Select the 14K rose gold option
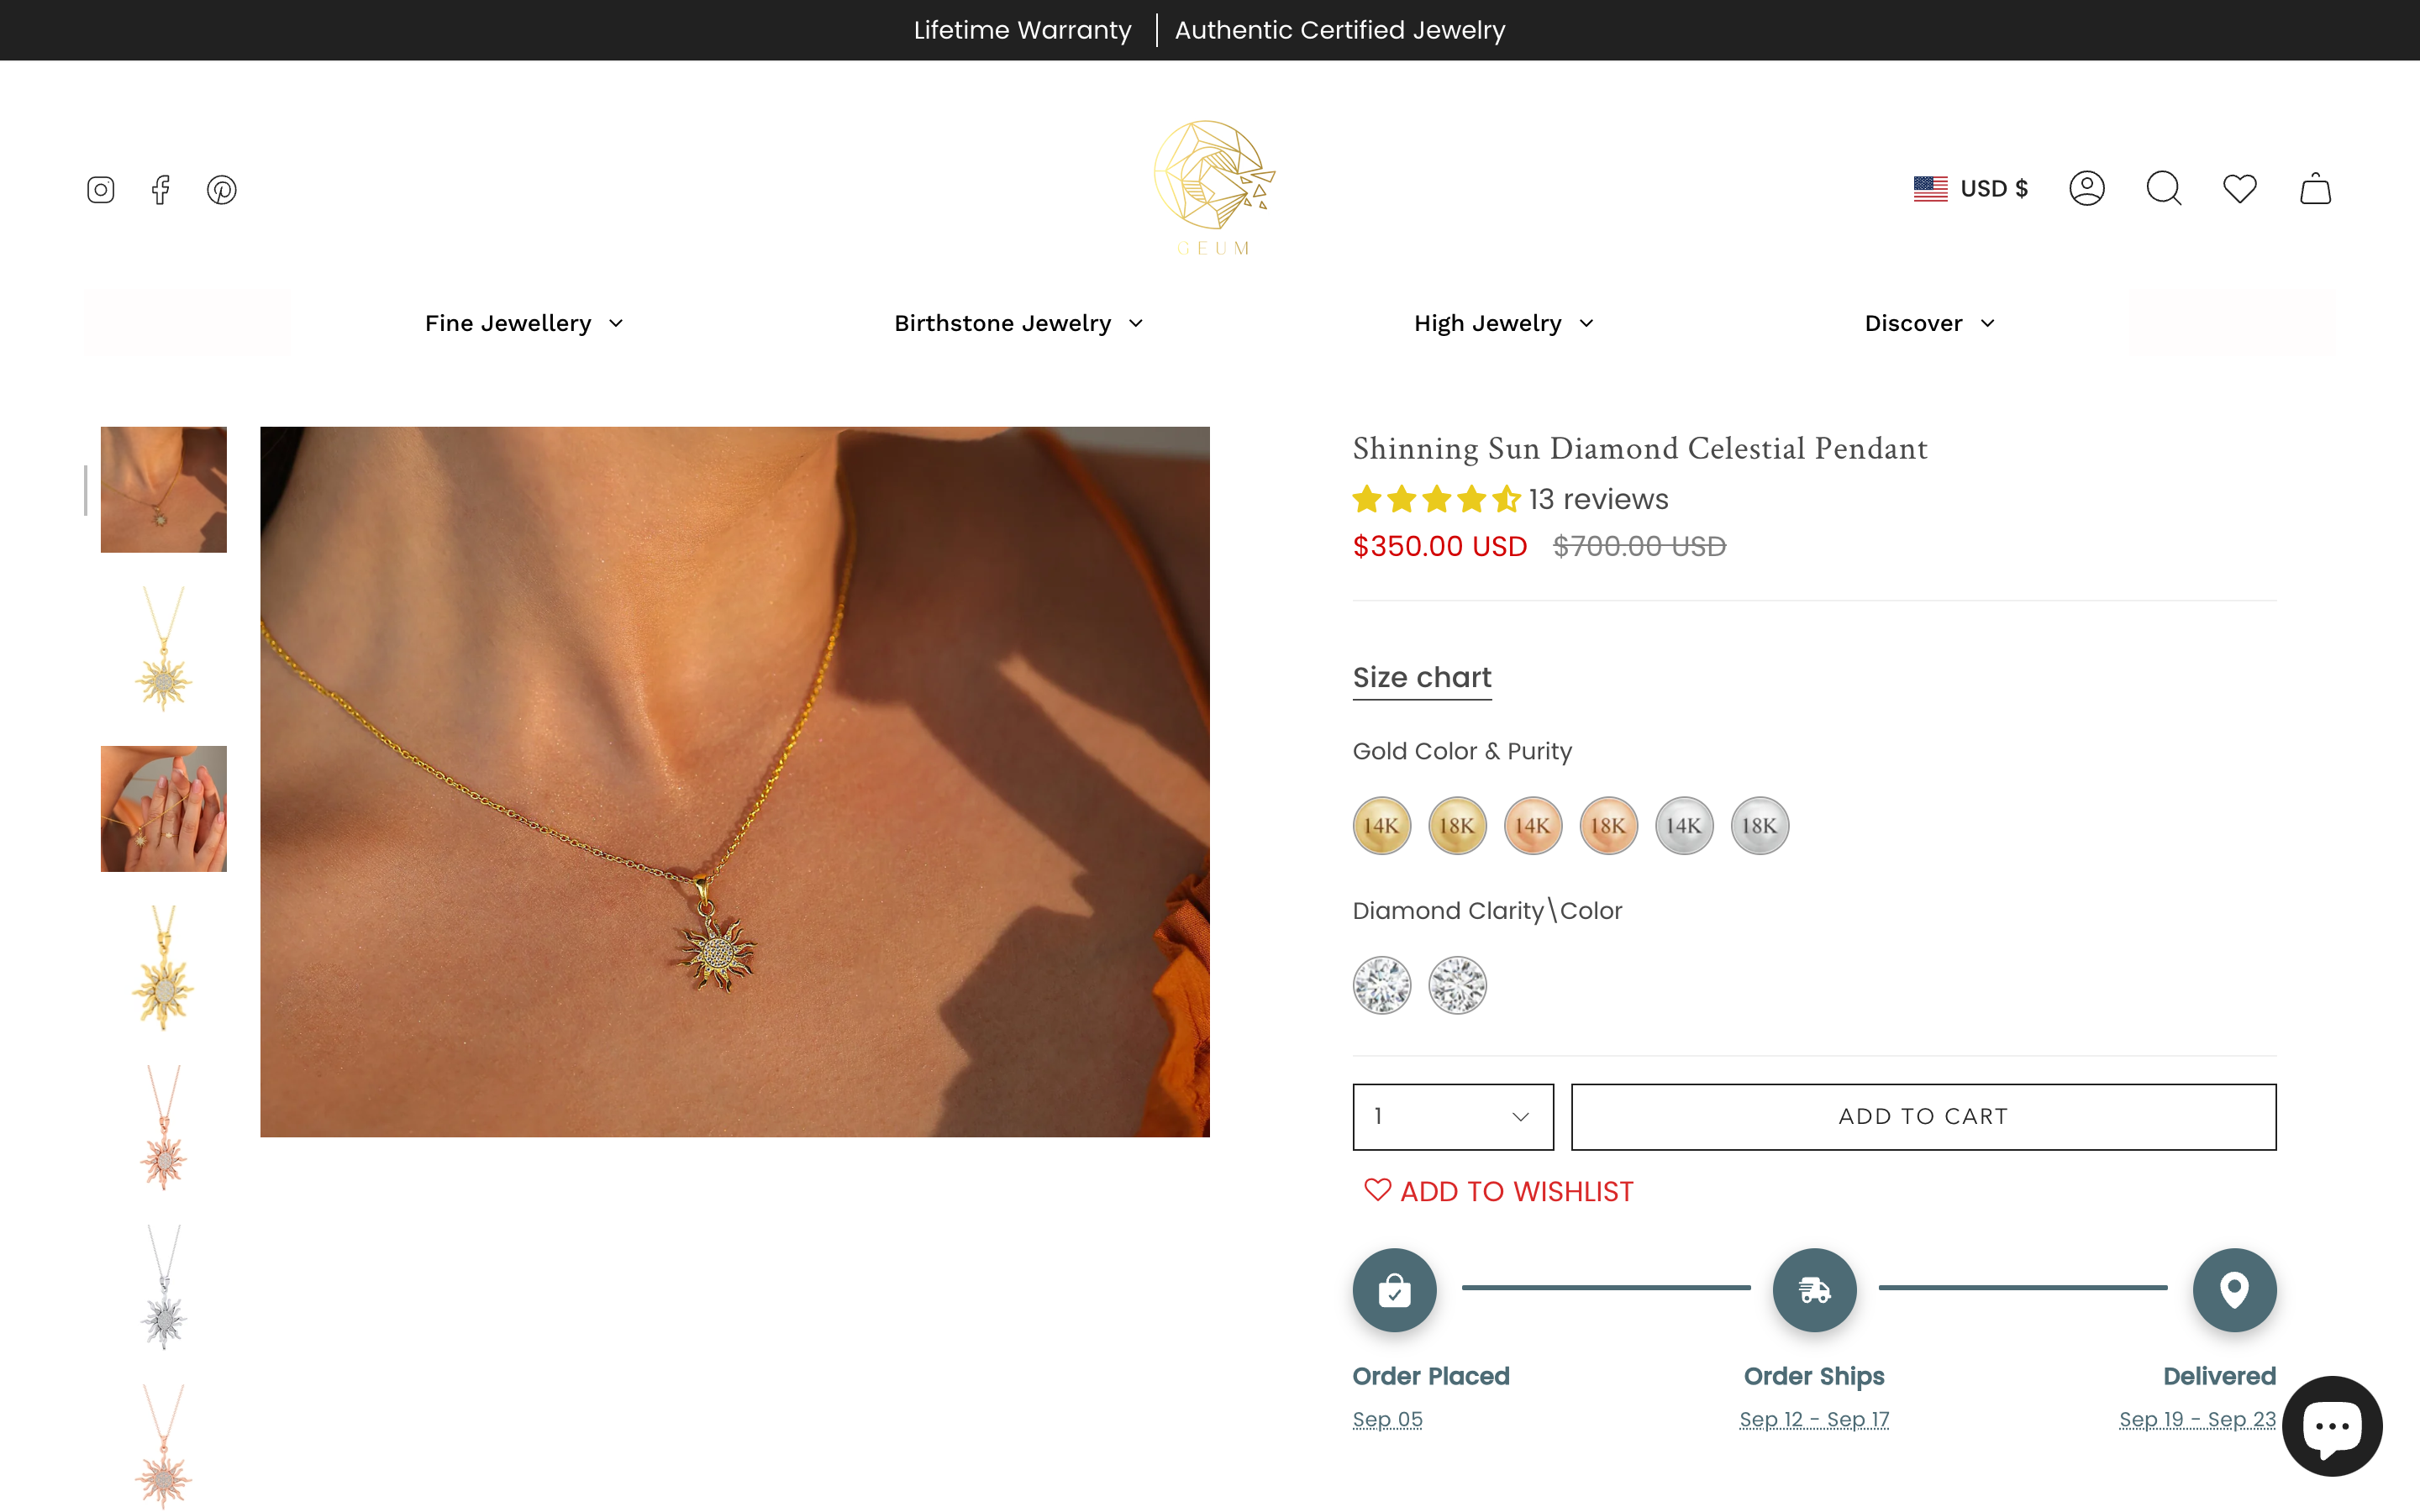Viewport: 2420px width, 1512px height. [1533, 825]
